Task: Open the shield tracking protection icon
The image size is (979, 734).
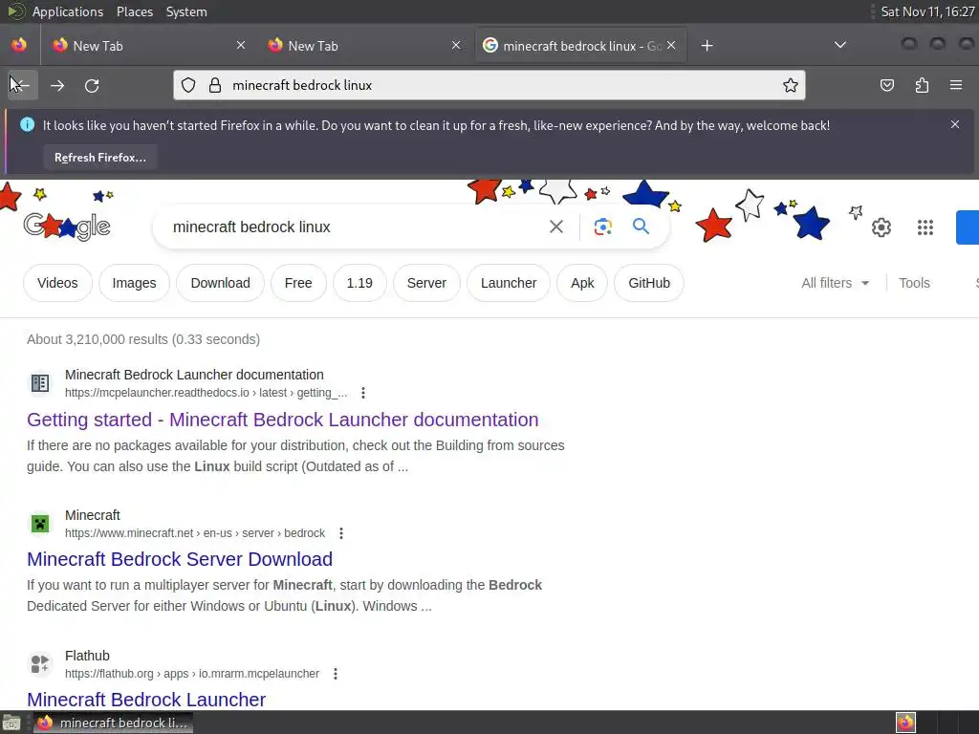Action: 188,85
